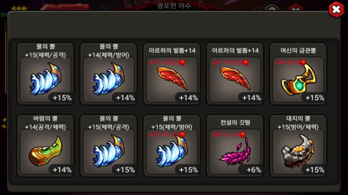Choose the 바람의 뿔 green-gem horn icon
The height and width of the screenshot is (195, 348).
point(46,151)
